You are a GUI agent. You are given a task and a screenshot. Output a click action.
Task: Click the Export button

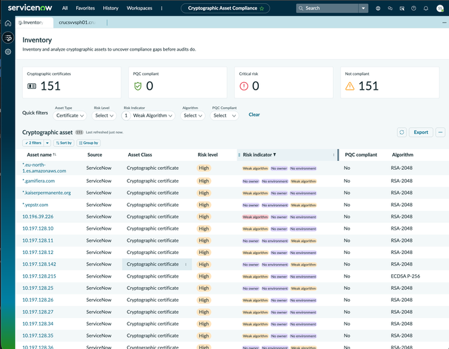click(x=421, y=132)
